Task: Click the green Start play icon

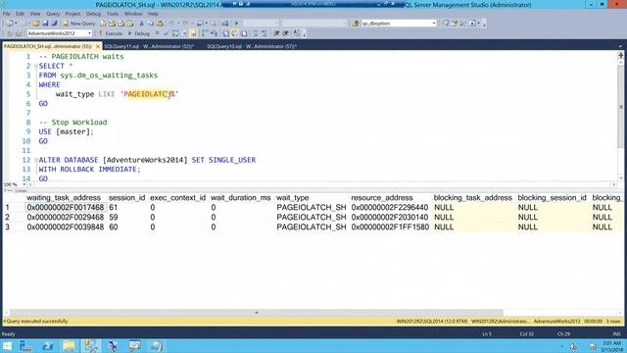Action: 237,24
